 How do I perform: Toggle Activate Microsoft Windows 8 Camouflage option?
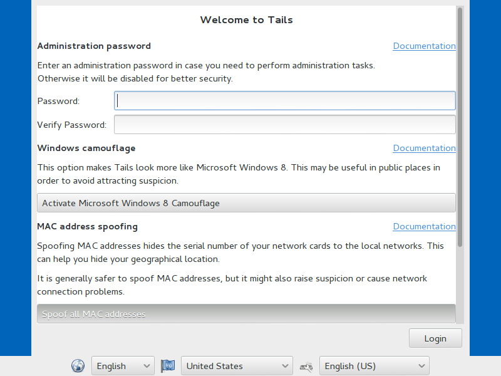pyautogui.click(x=246, y=202)
